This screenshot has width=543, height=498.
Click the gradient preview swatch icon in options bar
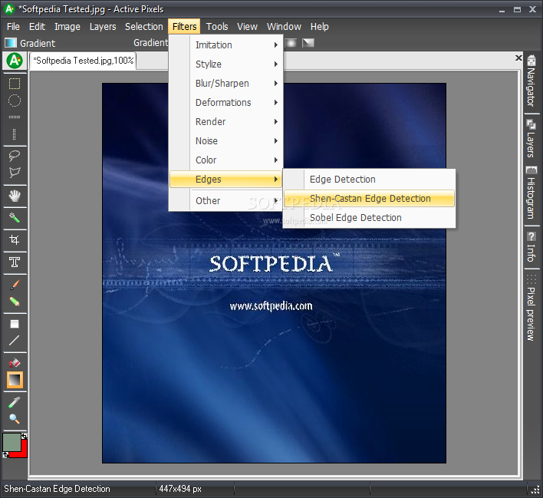(x=11, y=43)
